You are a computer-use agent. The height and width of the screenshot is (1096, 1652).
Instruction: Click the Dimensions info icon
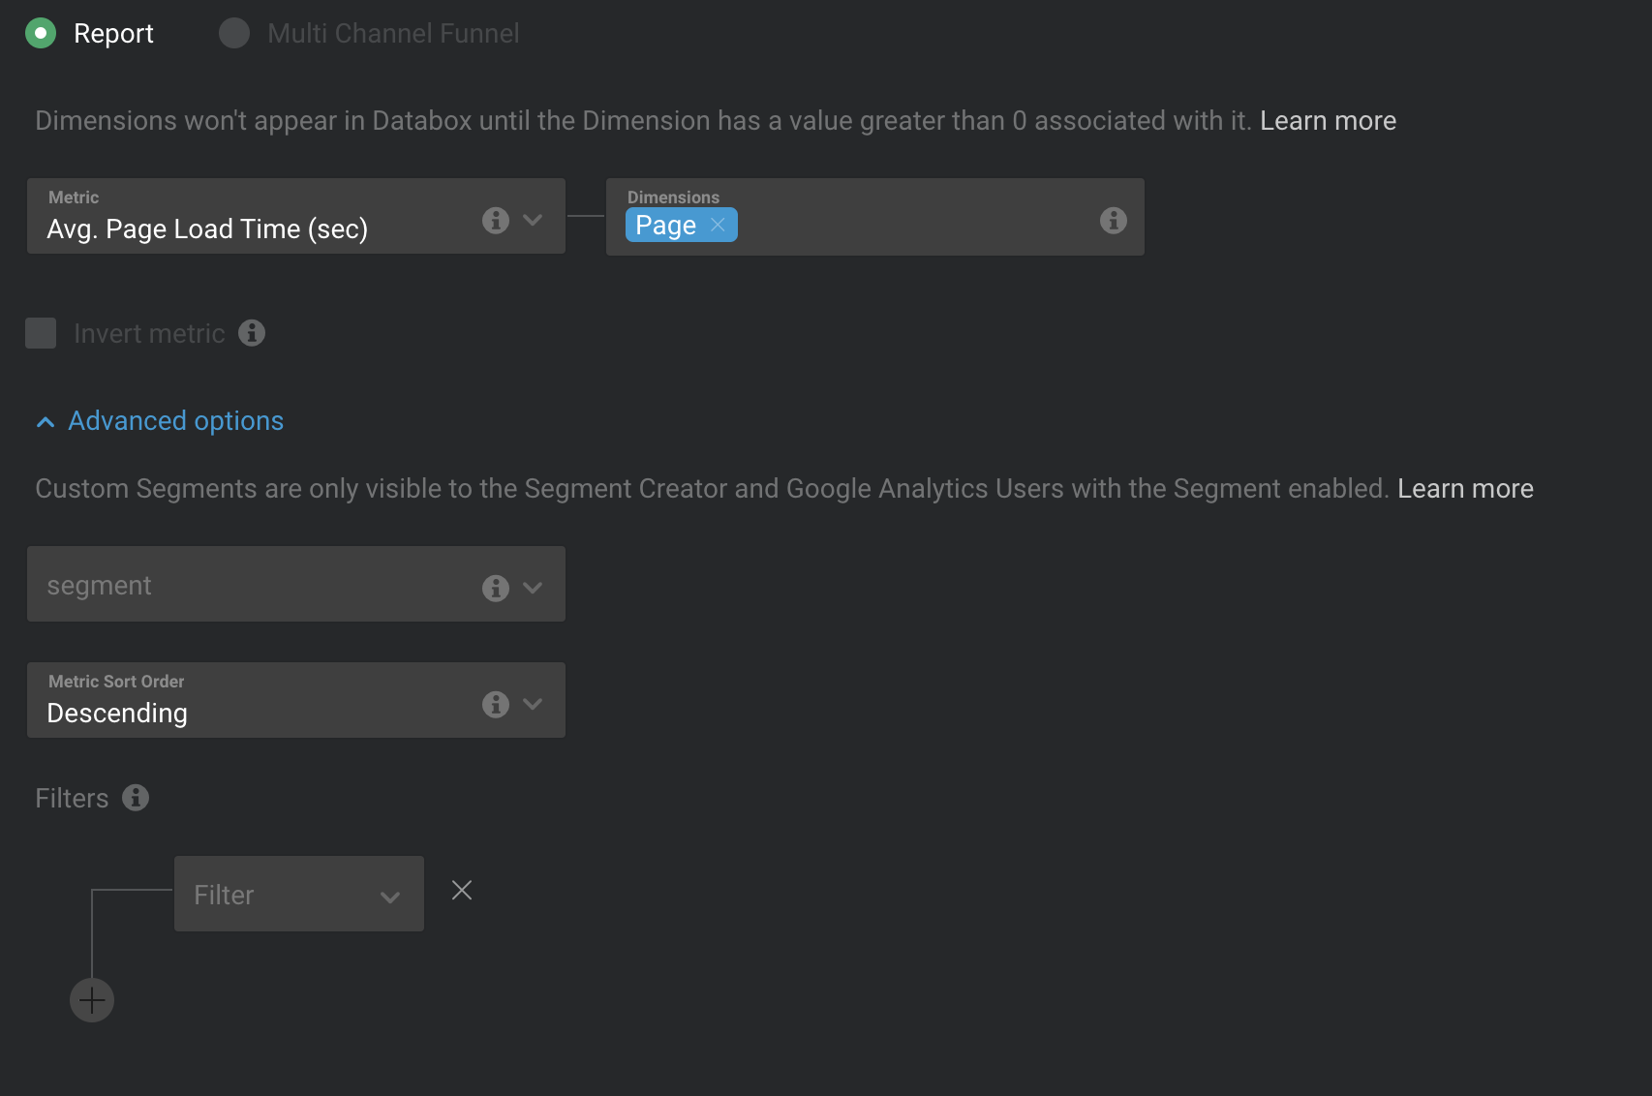1112,220
